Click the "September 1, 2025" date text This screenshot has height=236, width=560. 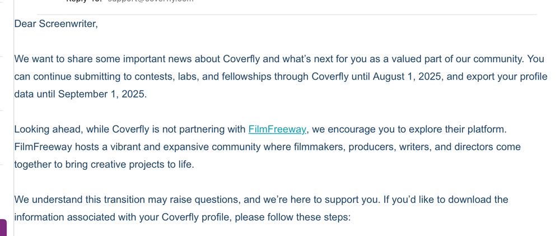pyautogui.click(x=102, y=94)
